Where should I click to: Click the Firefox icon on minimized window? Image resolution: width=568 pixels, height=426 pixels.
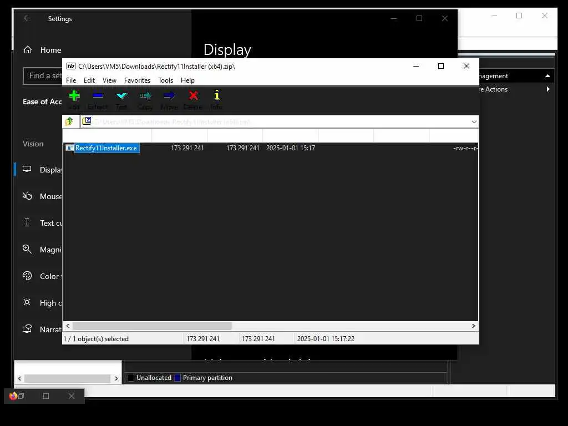tap(13, 396)
